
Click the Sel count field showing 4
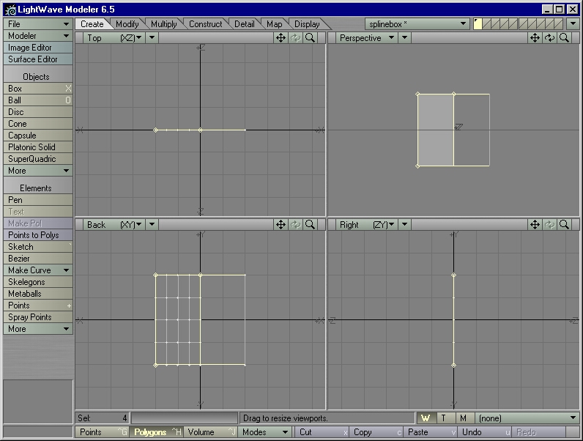pyautogui.click(x=103, y=418)
